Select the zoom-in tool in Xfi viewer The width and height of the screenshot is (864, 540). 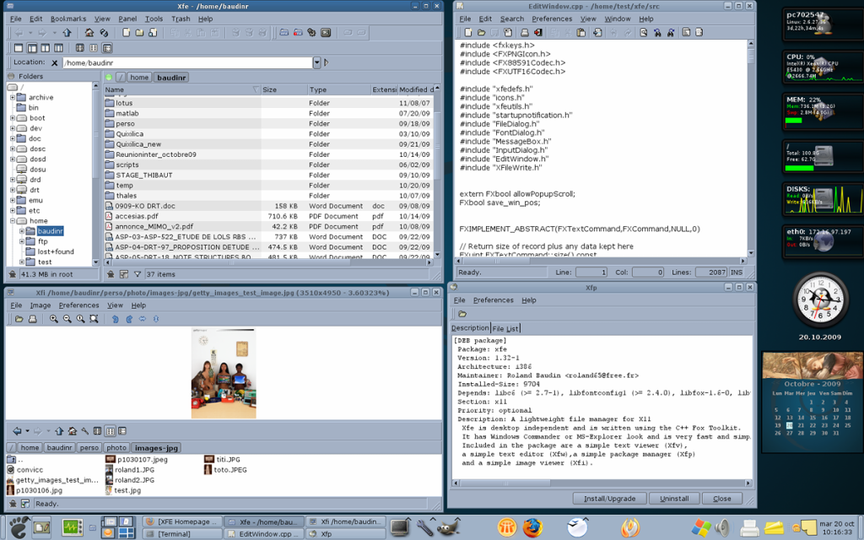[54, 319]
